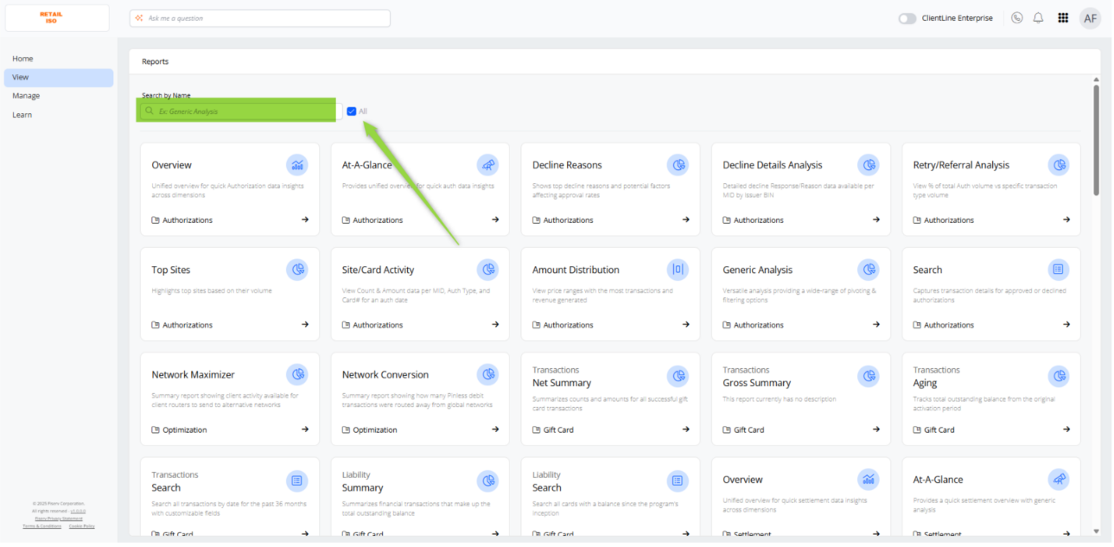Screen dimensions: 1114x547
Task: Click the Privacy Statement link
Action: 59,518
